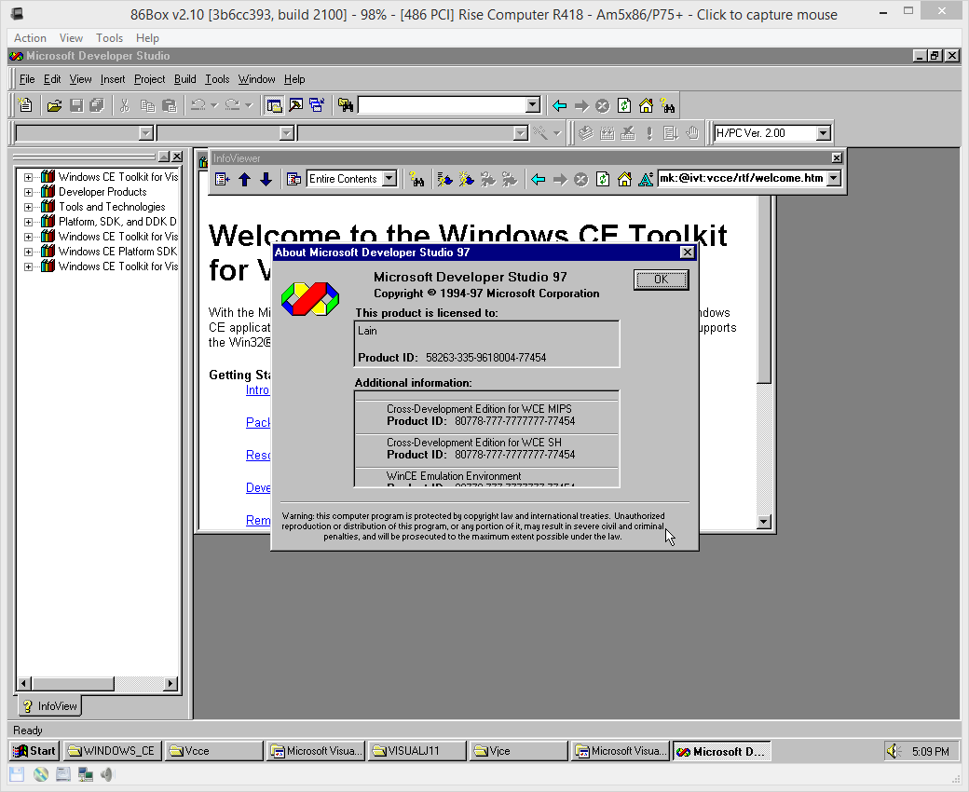Click the font size (A) icon in InfoViewer
Viewport: 969px width, 792px height.
(x=647, y=179)
